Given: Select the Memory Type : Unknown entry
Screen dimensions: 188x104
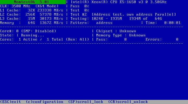Looking at the screenshot, I should pos(121,35).
